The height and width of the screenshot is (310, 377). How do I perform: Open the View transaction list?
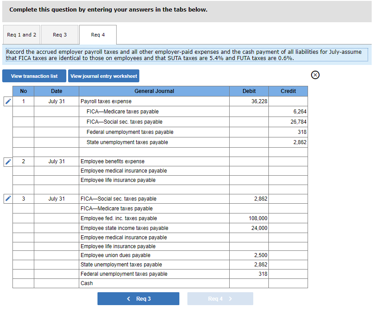(x=34, y=76)
